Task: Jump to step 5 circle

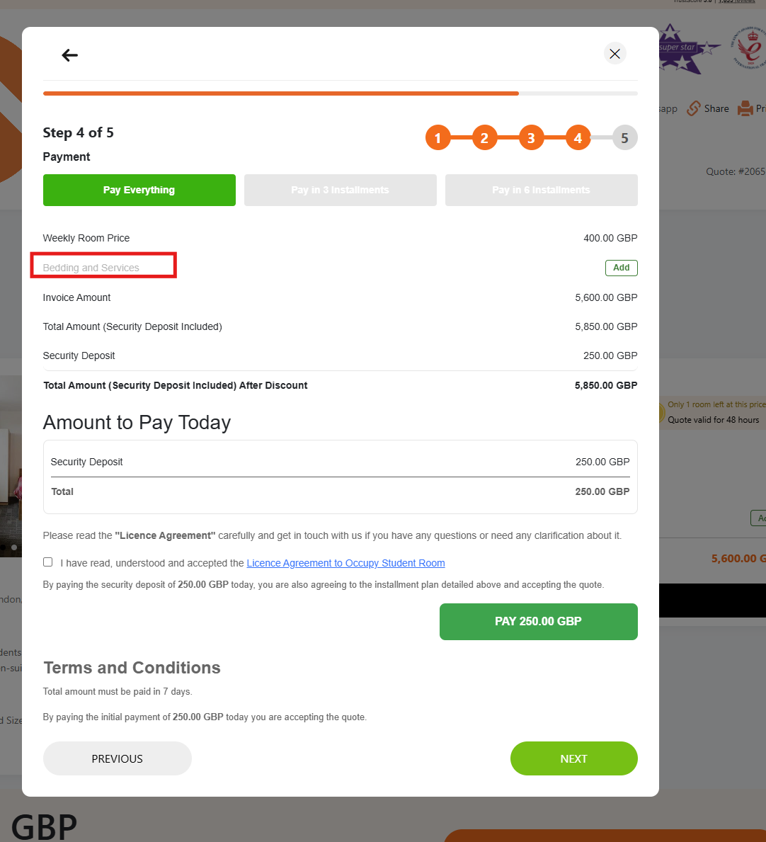Action: (x=625, y=138)
